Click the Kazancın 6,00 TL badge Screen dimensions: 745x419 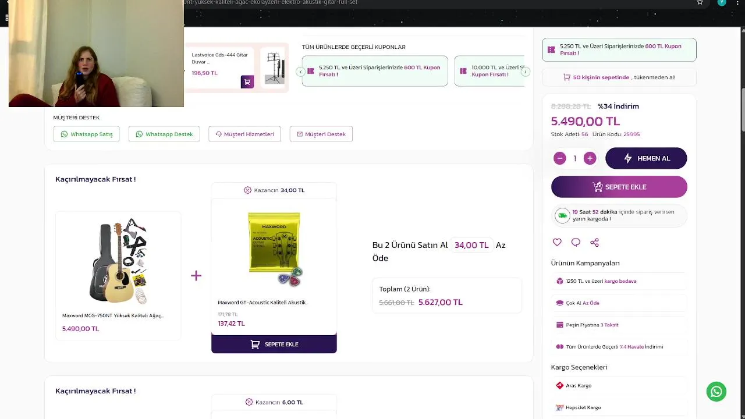coord(274,402)
